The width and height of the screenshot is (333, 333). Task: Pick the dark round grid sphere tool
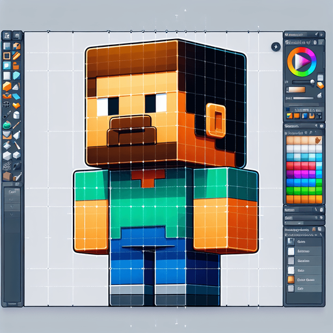[7, 105]
